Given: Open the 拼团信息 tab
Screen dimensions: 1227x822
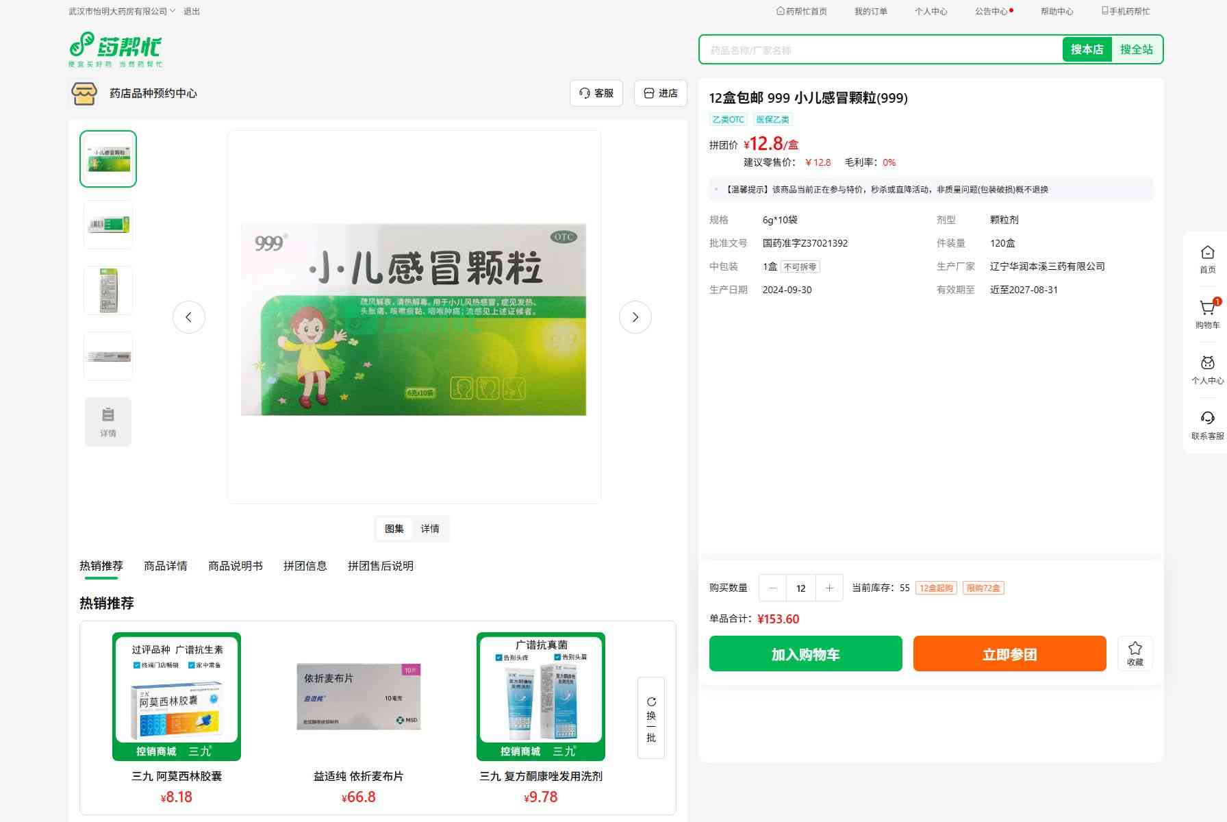Looking at the screenshot, I should click(305, 566).
